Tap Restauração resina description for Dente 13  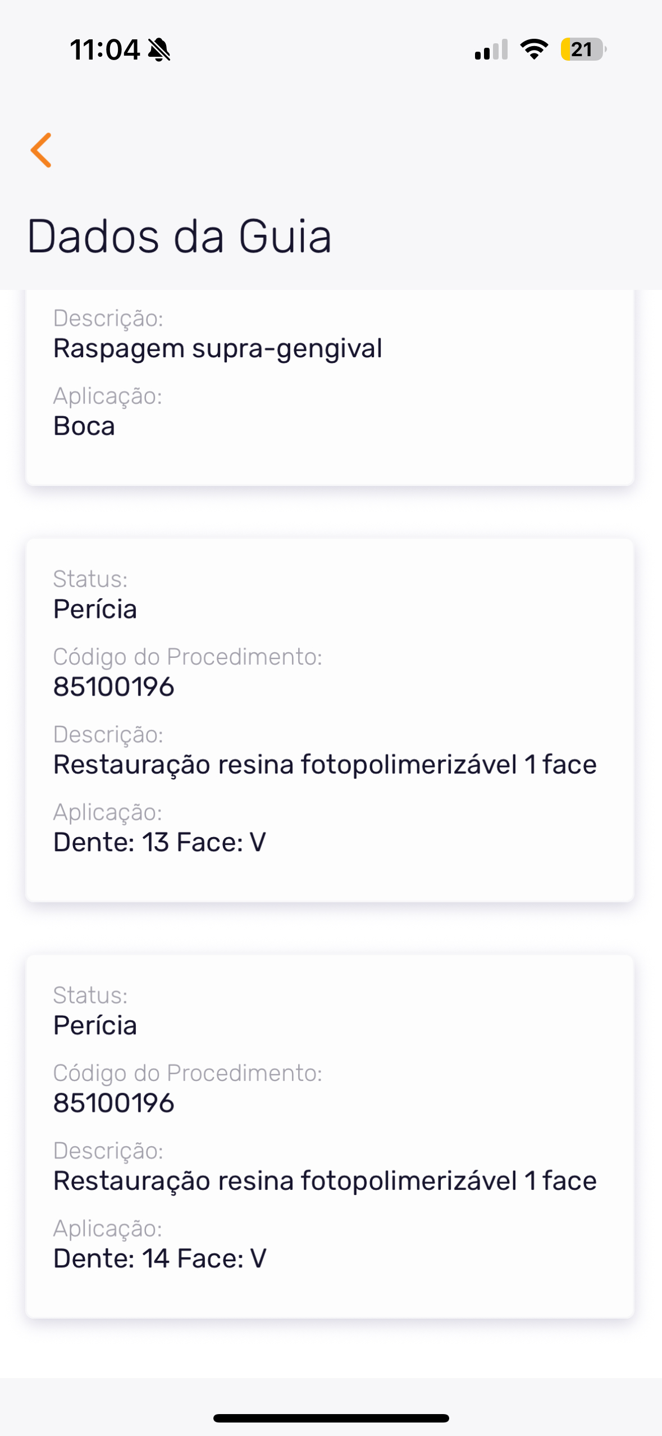[325, 765]
